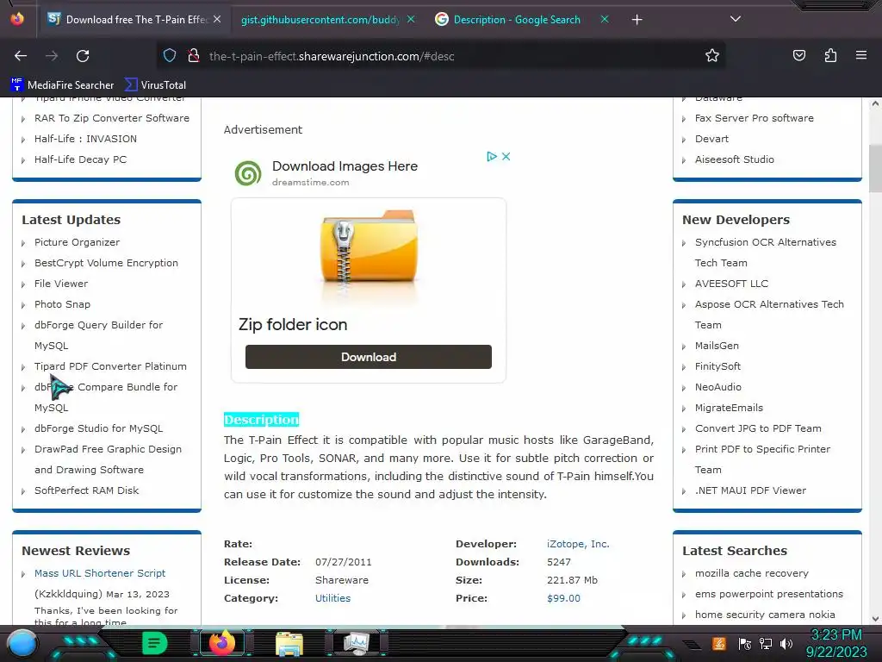This screenshot has height=662, width=882.
Task: Close the Description - Google Search tab
Action: click(605, 19)
